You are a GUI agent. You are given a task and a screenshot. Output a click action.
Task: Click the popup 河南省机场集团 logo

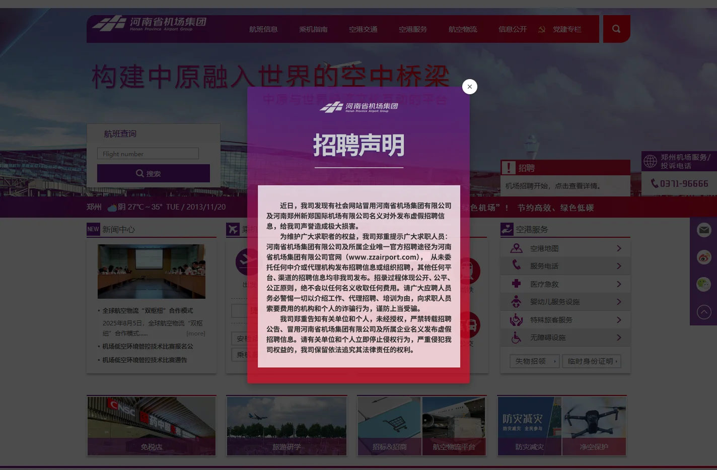coord(358,107)
